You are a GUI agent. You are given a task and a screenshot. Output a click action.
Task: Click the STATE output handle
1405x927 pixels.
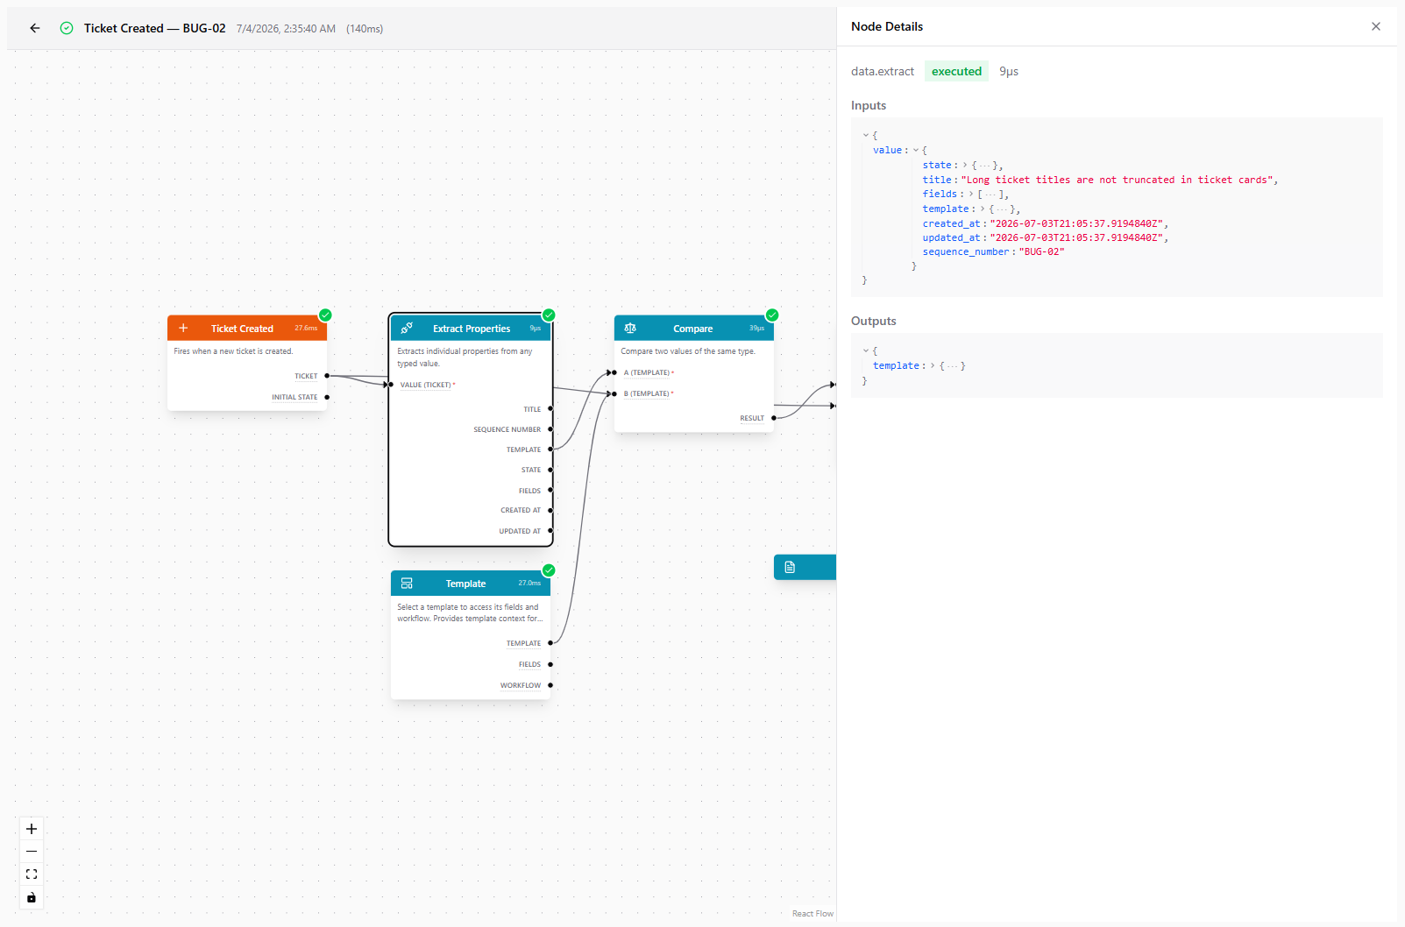550,470
